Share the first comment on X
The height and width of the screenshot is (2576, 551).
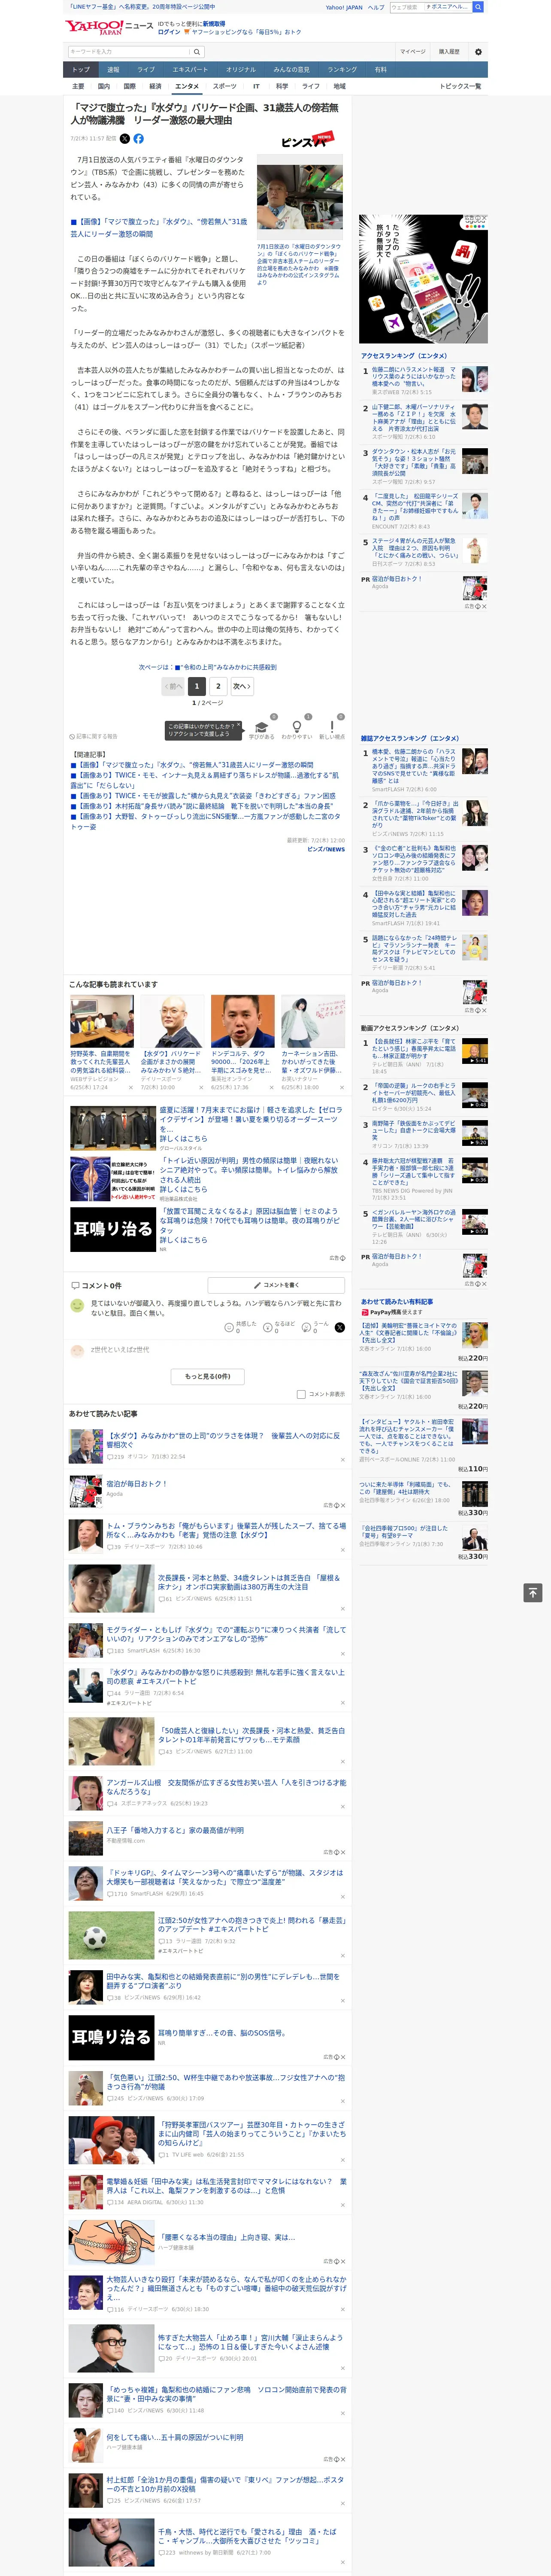click(339, 1327)
